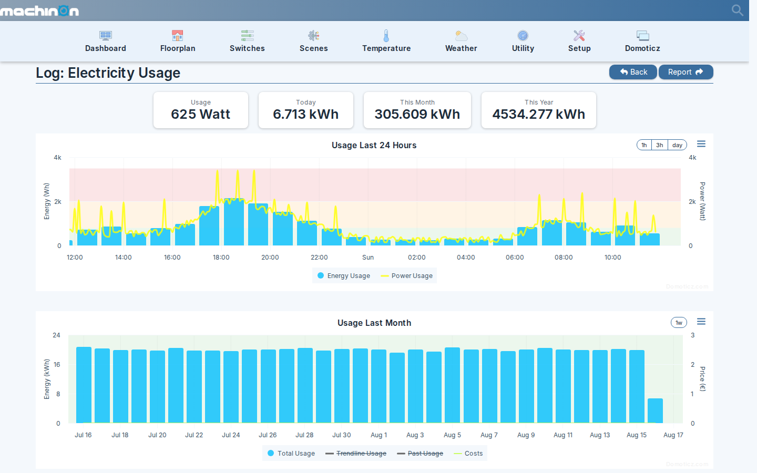Click the Jul 16 bar in monthly chart
757x473 pixels.
click(x=84, y=385)
